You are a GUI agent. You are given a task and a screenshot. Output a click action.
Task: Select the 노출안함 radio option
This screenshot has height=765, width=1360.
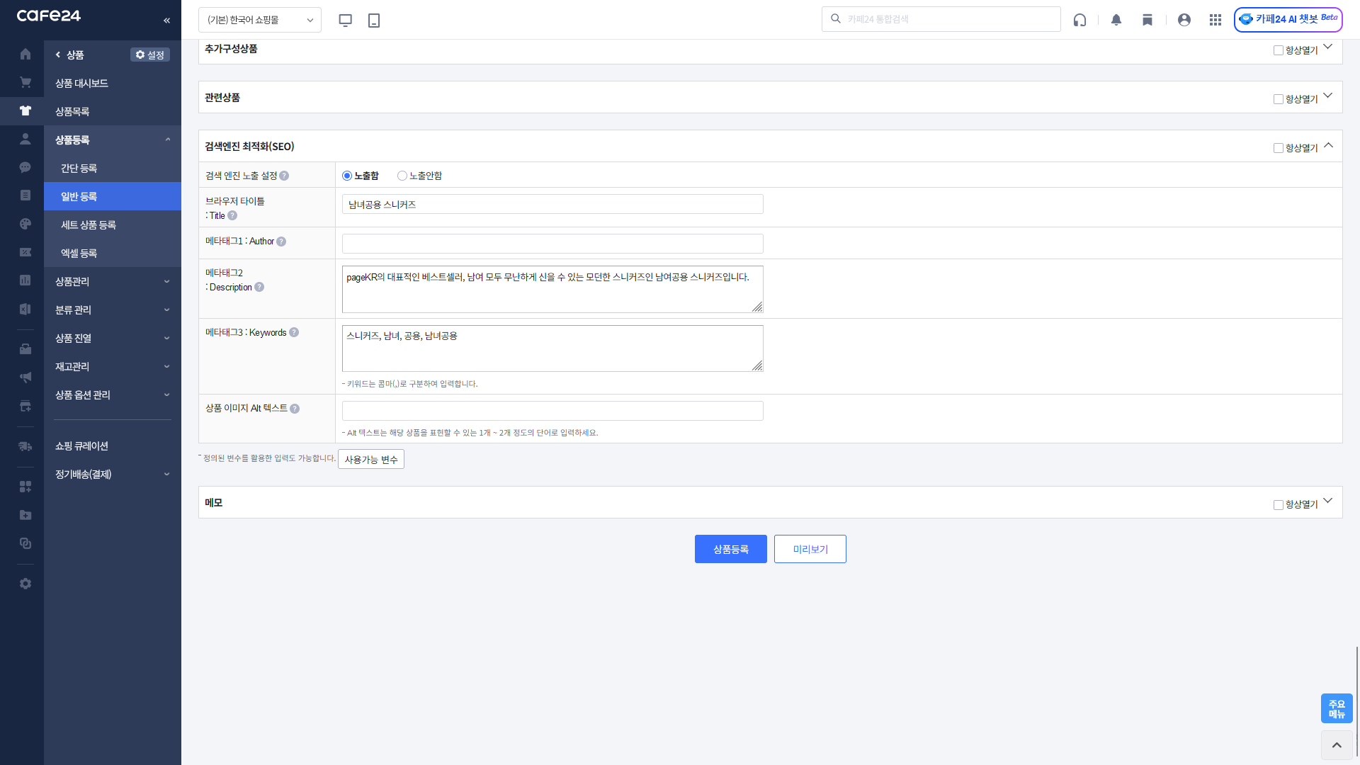coord(402,176)
